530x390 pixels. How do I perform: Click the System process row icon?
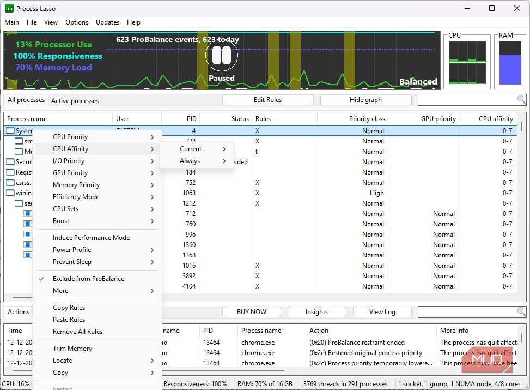(x=10, y=131)
